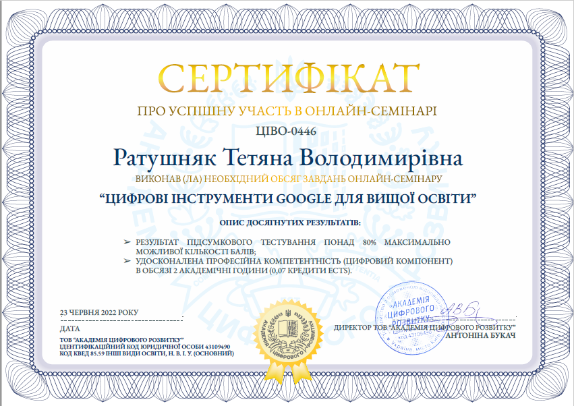This screenshot has height=406, width=574.
Task: Click the line "РЕЗУЛЬТАТ ПІДСУМКОВОГО ТЕСТУВАННЯ ПОНАД 80% МАКСИМАЛЬНО"
Action: click(x=293, y=242)
